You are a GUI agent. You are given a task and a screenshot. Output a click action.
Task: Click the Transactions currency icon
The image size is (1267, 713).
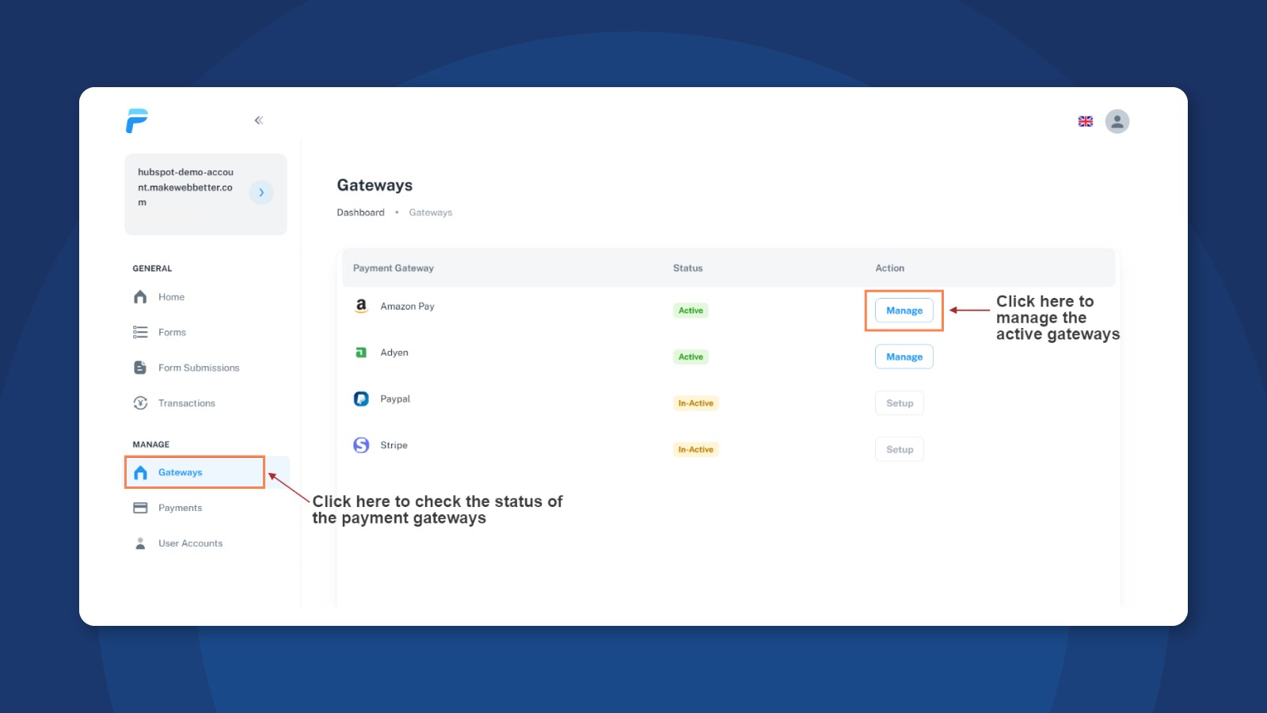tap(140, 403)
